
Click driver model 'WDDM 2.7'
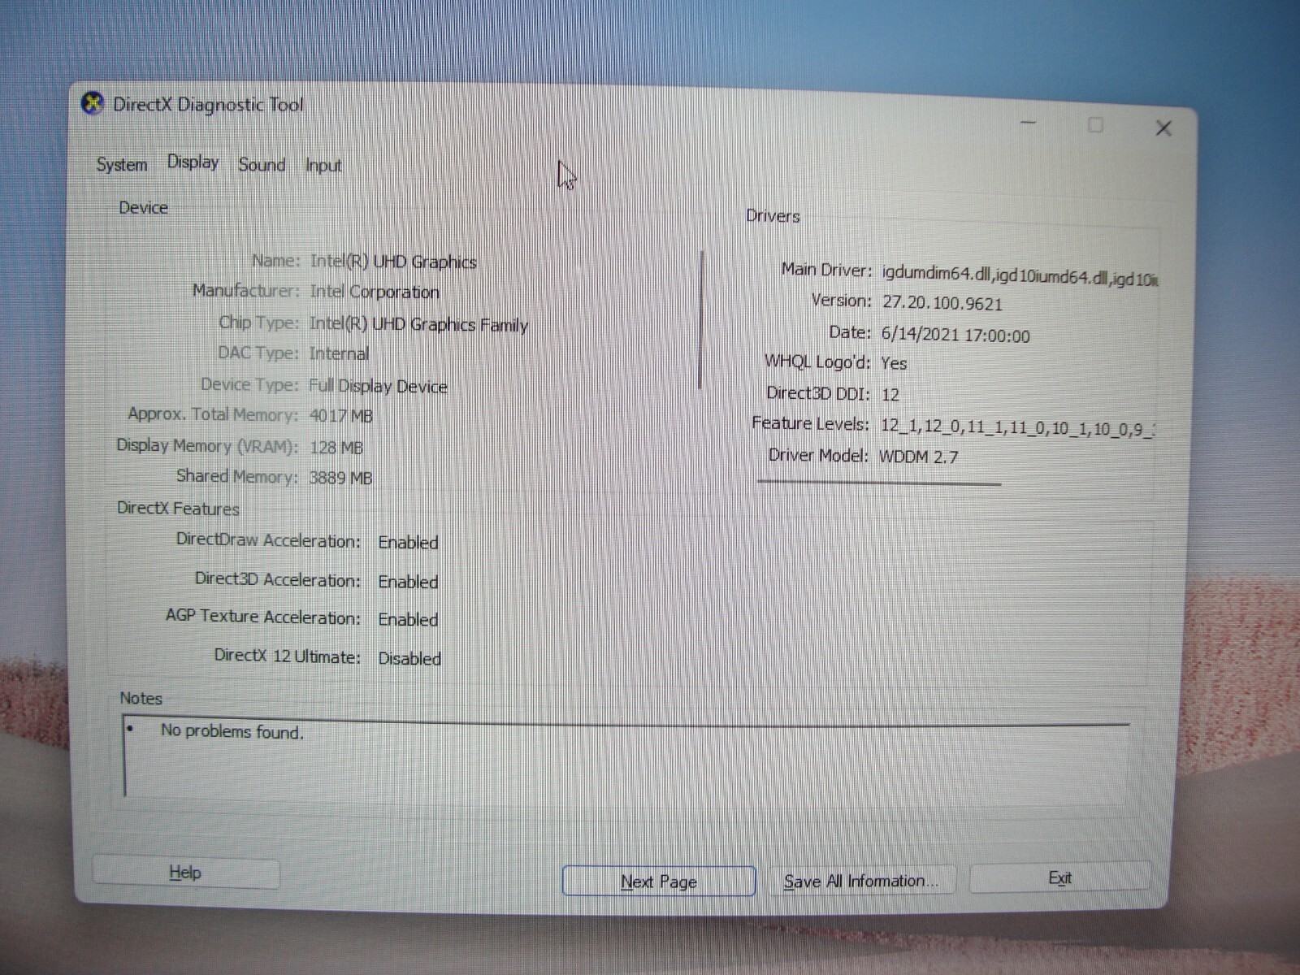[919, 457]
